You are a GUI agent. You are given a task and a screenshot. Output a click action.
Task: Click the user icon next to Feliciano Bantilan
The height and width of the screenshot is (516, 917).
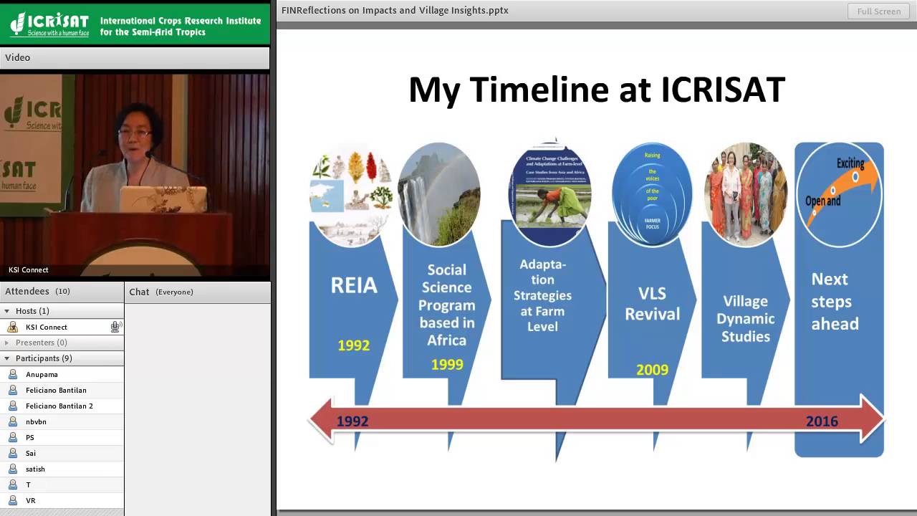tap(12, 390)
